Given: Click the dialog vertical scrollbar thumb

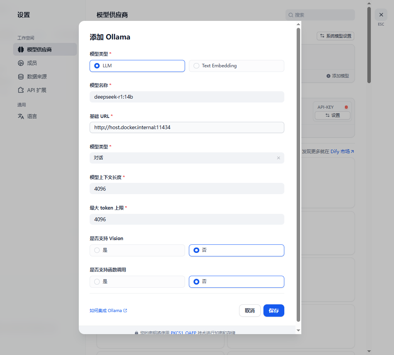Looking at the screenshot, I should click(298, 175).
